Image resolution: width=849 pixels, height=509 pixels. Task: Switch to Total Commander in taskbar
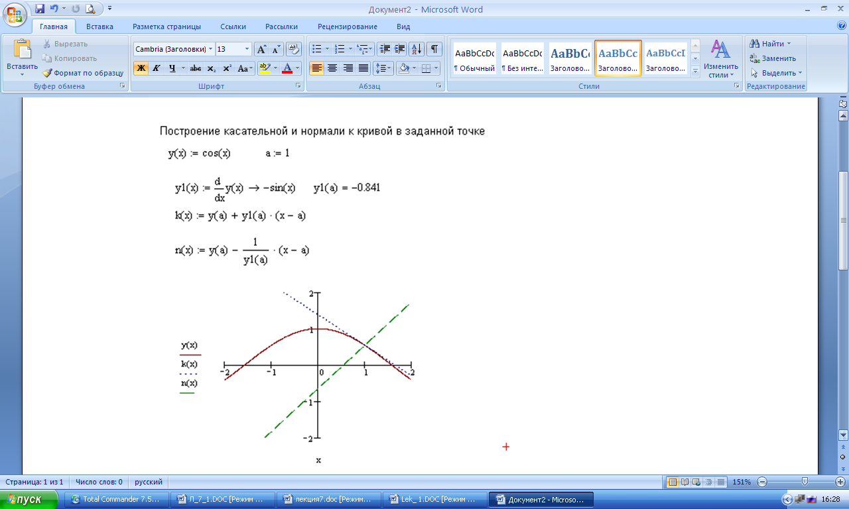tap(115, 499)
